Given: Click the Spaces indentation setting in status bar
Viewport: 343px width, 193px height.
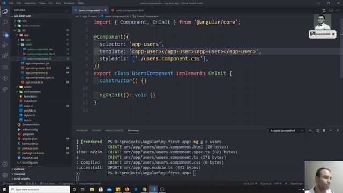Looking at the screenshot, I should click(266, 183).
